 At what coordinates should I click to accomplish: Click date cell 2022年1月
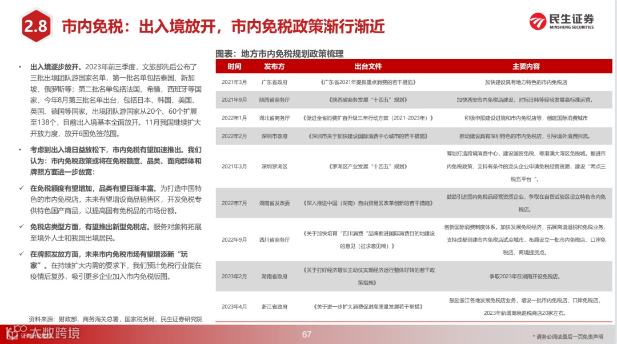point(234,118)
